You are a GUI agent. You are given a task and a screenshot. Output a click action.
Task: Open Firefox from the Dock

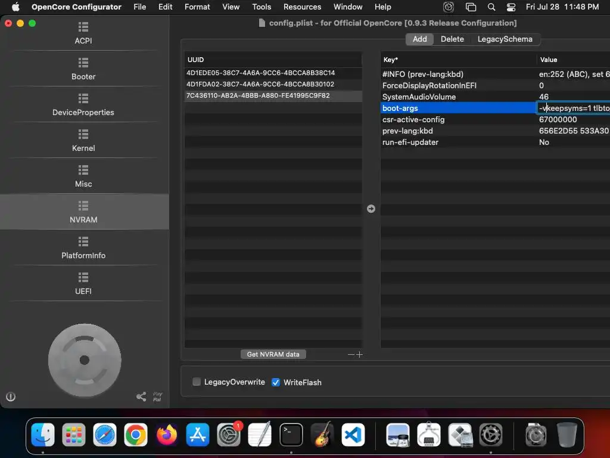click(x=167, y=435)
